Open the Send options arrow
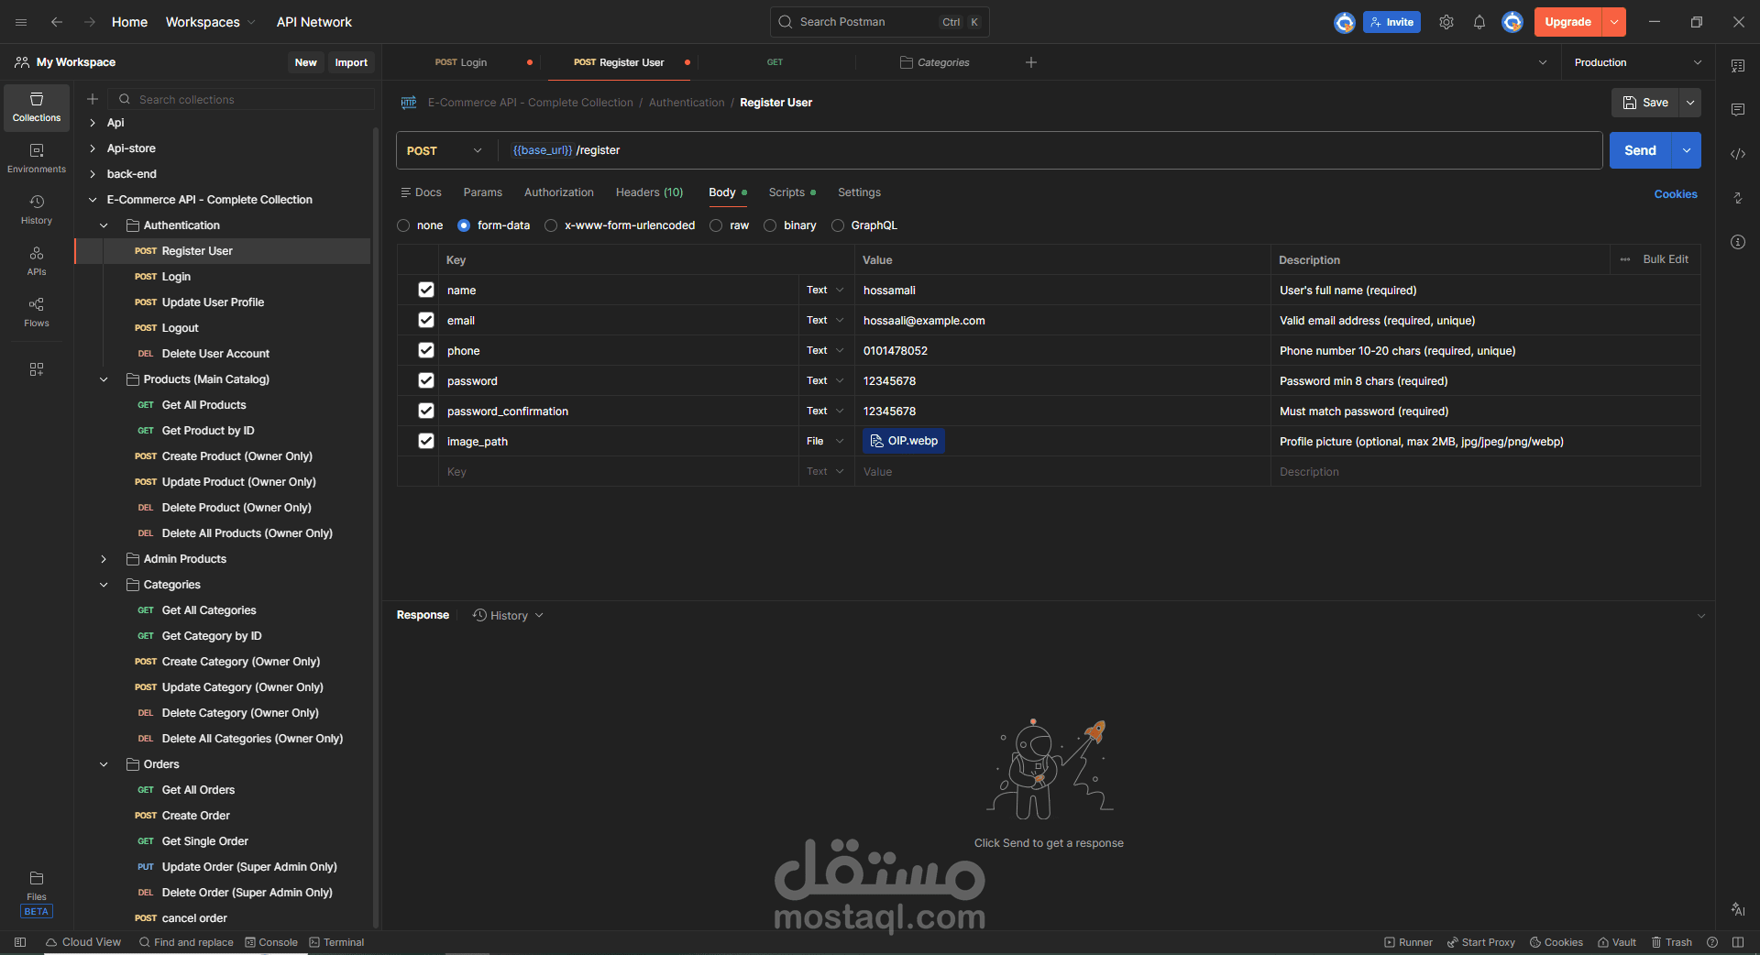Viewport: 1760px width, 955px height. pos(1687,150)
